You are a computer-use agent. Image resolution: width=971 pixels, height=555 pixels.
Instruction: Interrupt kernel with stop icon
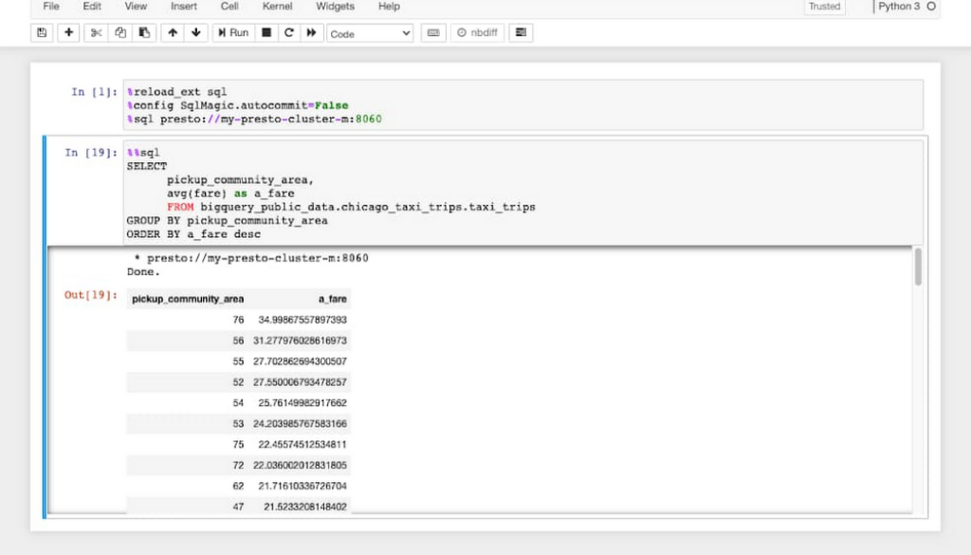266,33
